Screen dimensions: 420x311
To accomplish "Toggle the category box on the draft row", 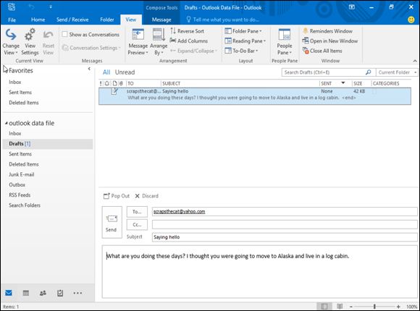I will [374, 91].
